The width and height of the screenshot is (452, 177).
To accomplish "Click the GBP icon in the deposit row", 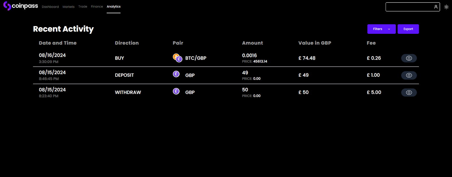I will click(176, 74).
